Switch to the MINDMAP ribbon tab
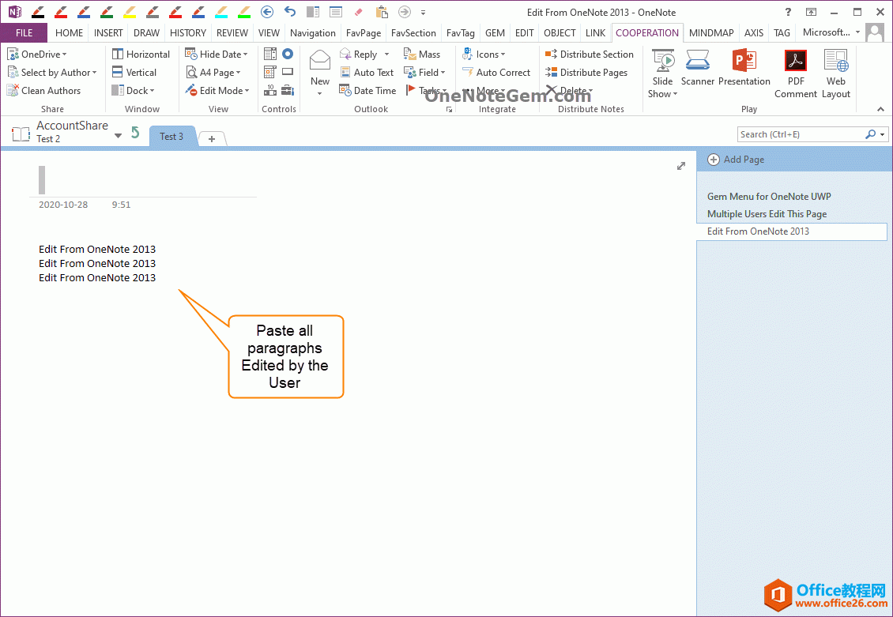The width and height of the screenshot is (893, 617). tap(710, 33)
